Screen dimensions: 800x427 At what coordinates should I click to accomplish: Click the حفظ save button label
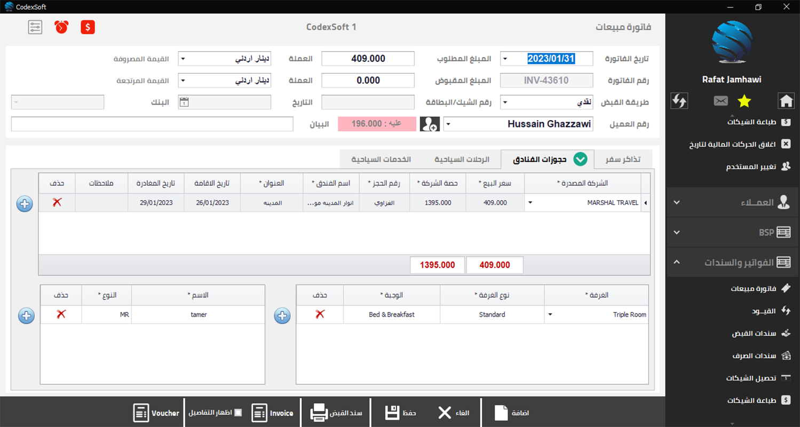pos(409,413)
